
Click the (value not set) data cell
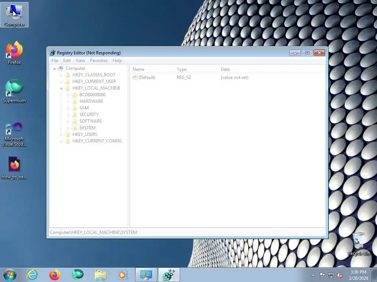coord(235,77)
